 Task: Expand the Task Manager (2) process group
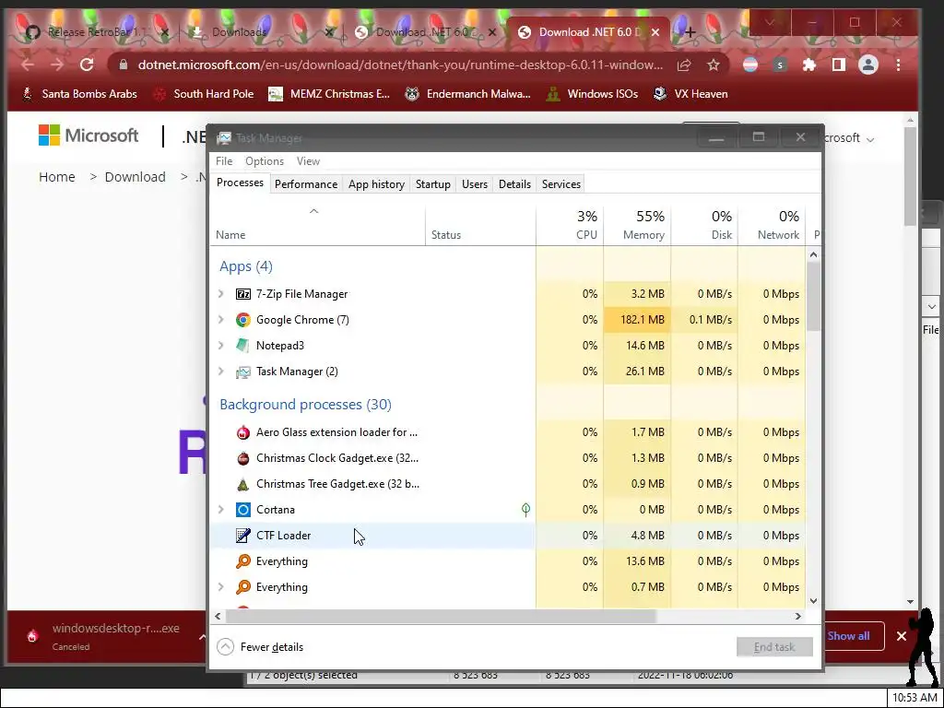(221, 372)
